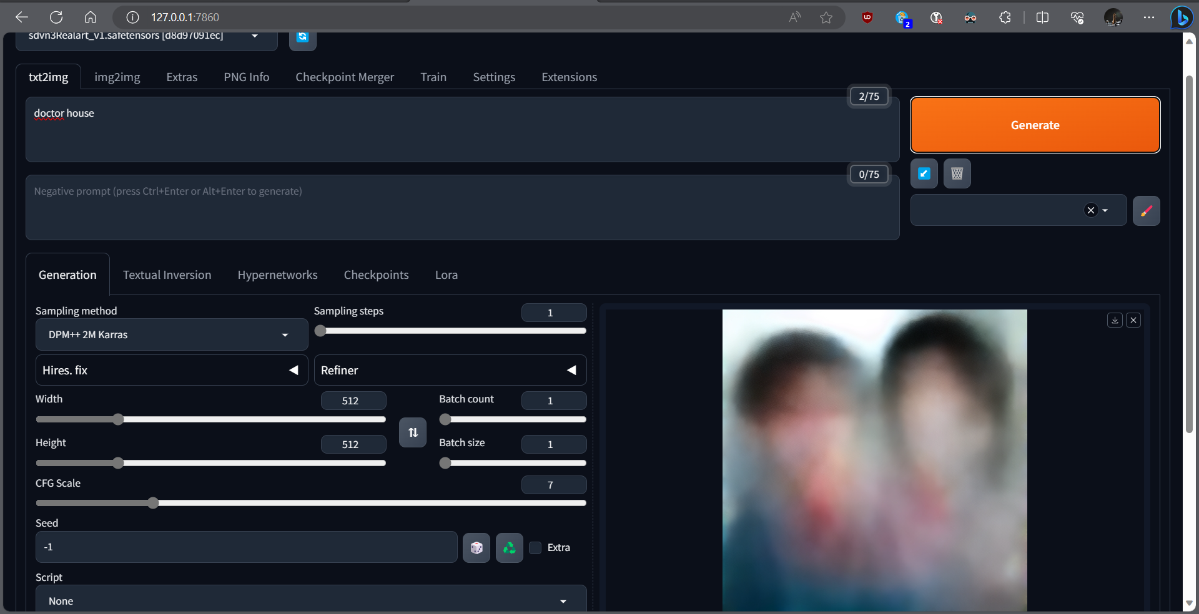Switch to the img2img tab
The height and width of the screenshot is (614, 1199).
(x=117, y=77)
